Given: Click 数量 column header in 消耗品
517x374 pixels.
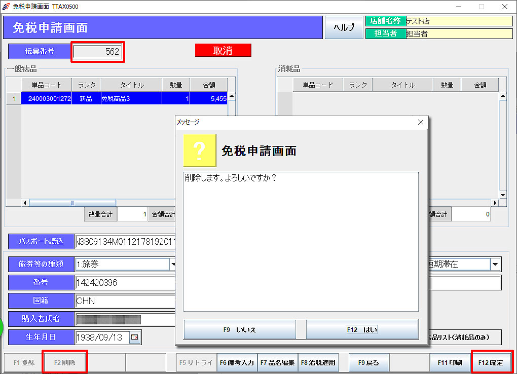Looking at the screenshot, I should pyautogui.click(x=447, y=85).
